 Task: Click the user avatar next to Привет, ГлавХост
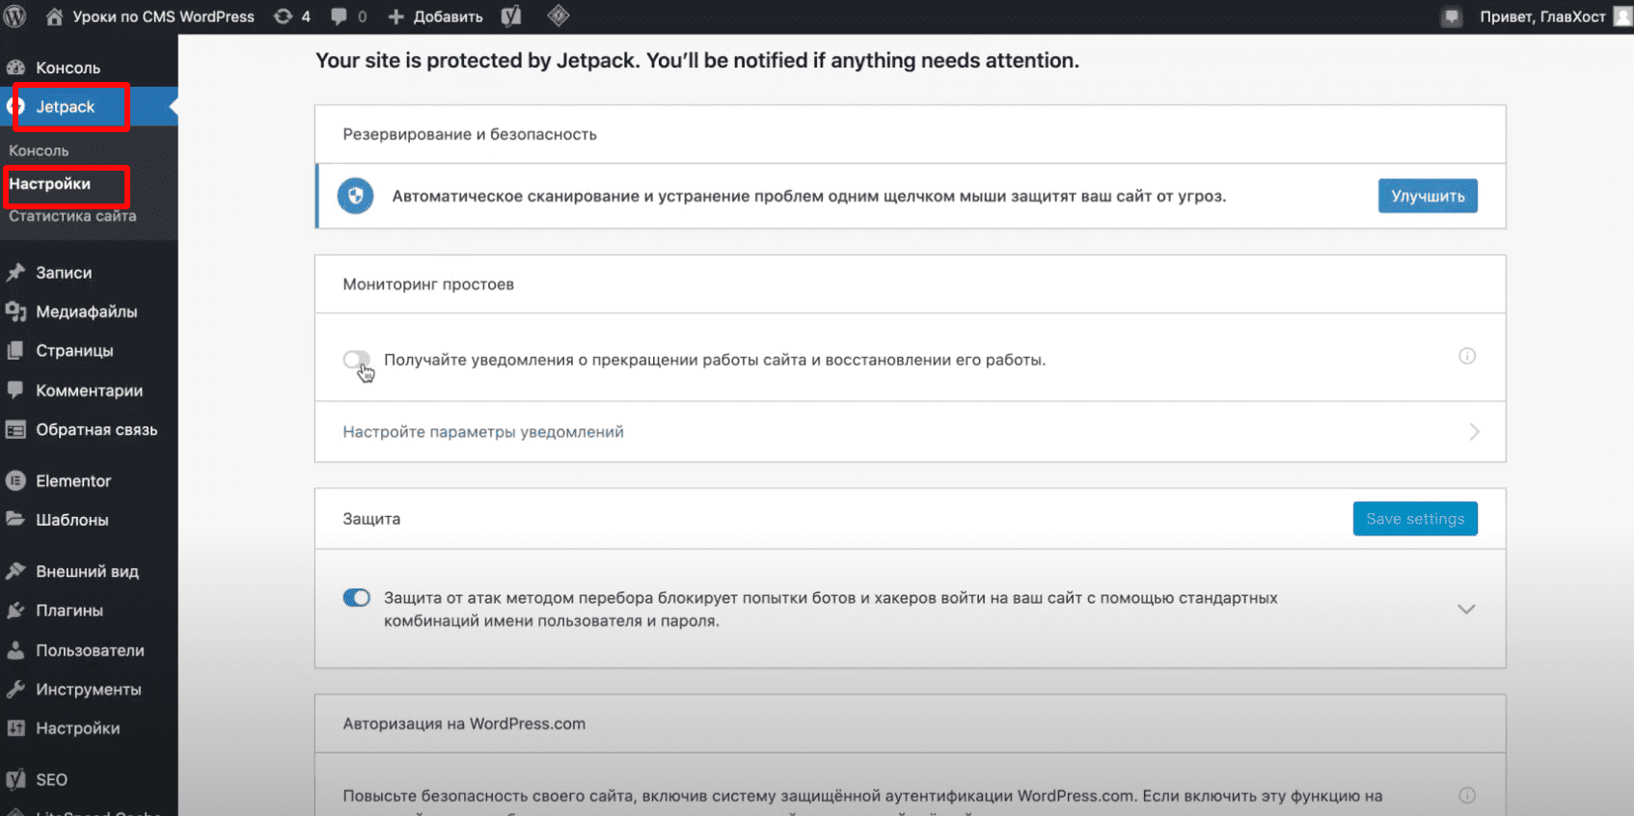click(1622, 16)
